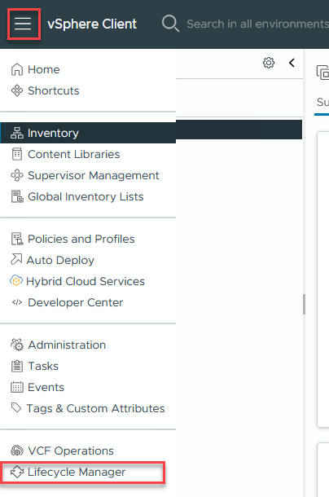Screen dimensions: 329x497
Task: Collapse the side panel with chevron
Action: point(292,63)
